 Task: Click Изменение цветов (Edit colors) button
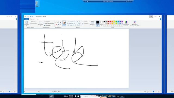[x=126, y=23]
